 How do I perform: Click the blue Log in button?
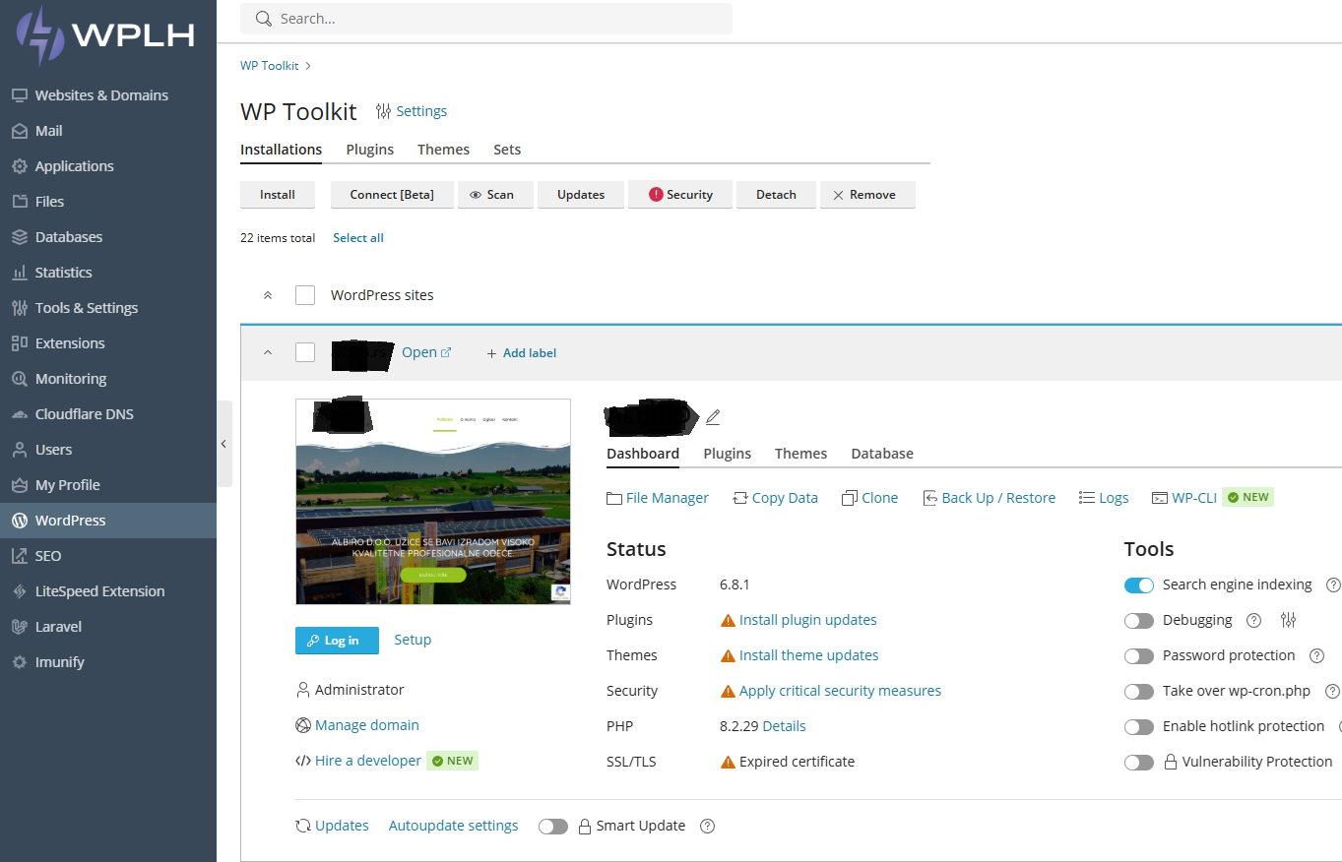(337, 641)
